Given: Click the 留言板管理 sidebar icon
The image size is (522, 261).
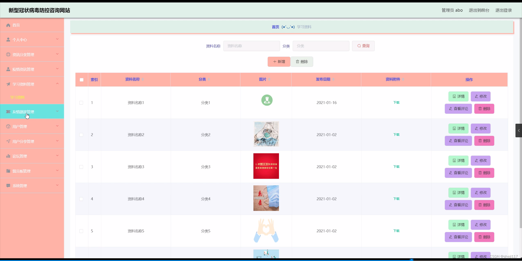Looking at the screenshot, I should (x=8, y=171).
